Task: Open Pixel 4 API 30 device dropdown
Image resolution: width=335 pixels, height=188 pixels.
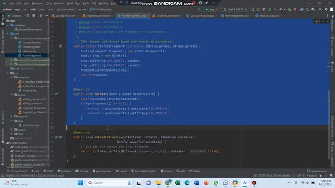Action: 235,9
